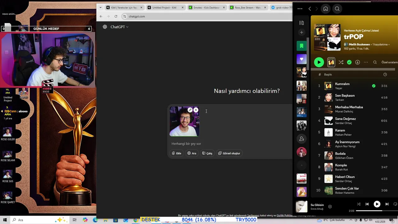Screen dimensions: 398x224
Task: Toggle repeat in the bottom player bar
Action: click(x=396, y=204)
